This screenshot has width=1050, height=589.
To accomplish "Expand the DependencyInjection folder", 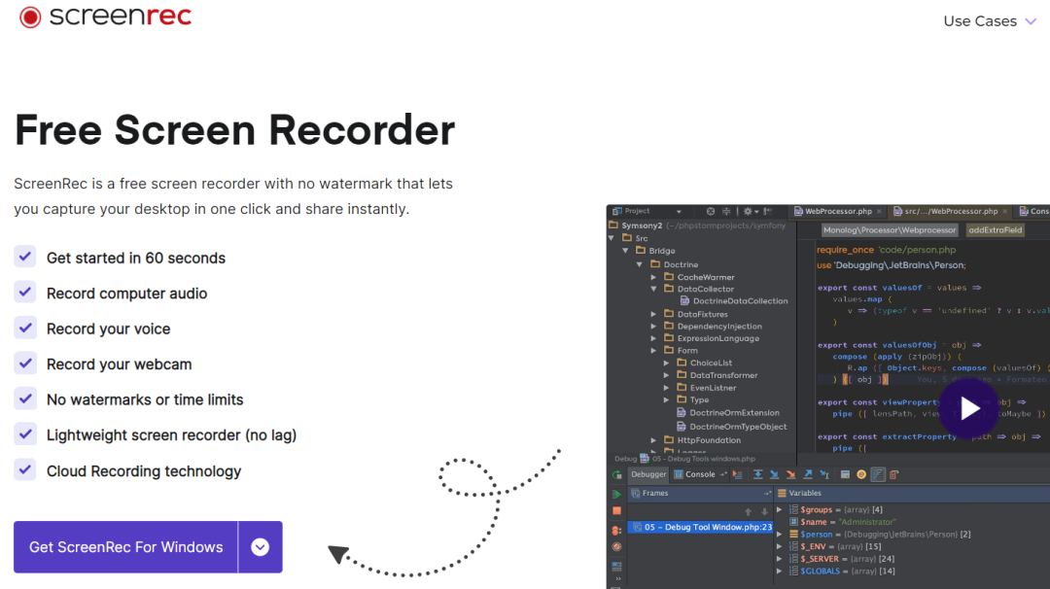I will [x=653, y=327].
